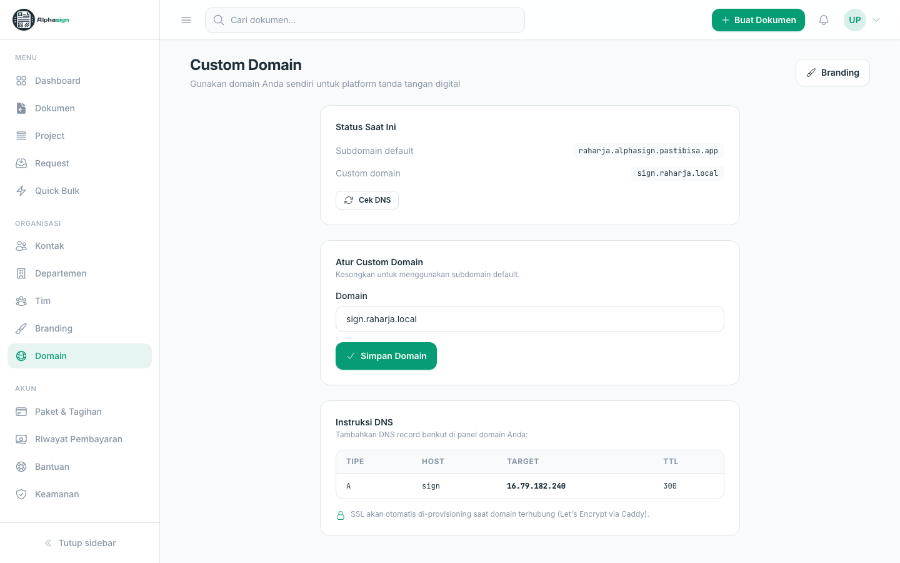Image resolution: width=900 pixels, height=563 pixels.
Task: Toggle the hamburger menu icon
Action: [x=186, y=20]
